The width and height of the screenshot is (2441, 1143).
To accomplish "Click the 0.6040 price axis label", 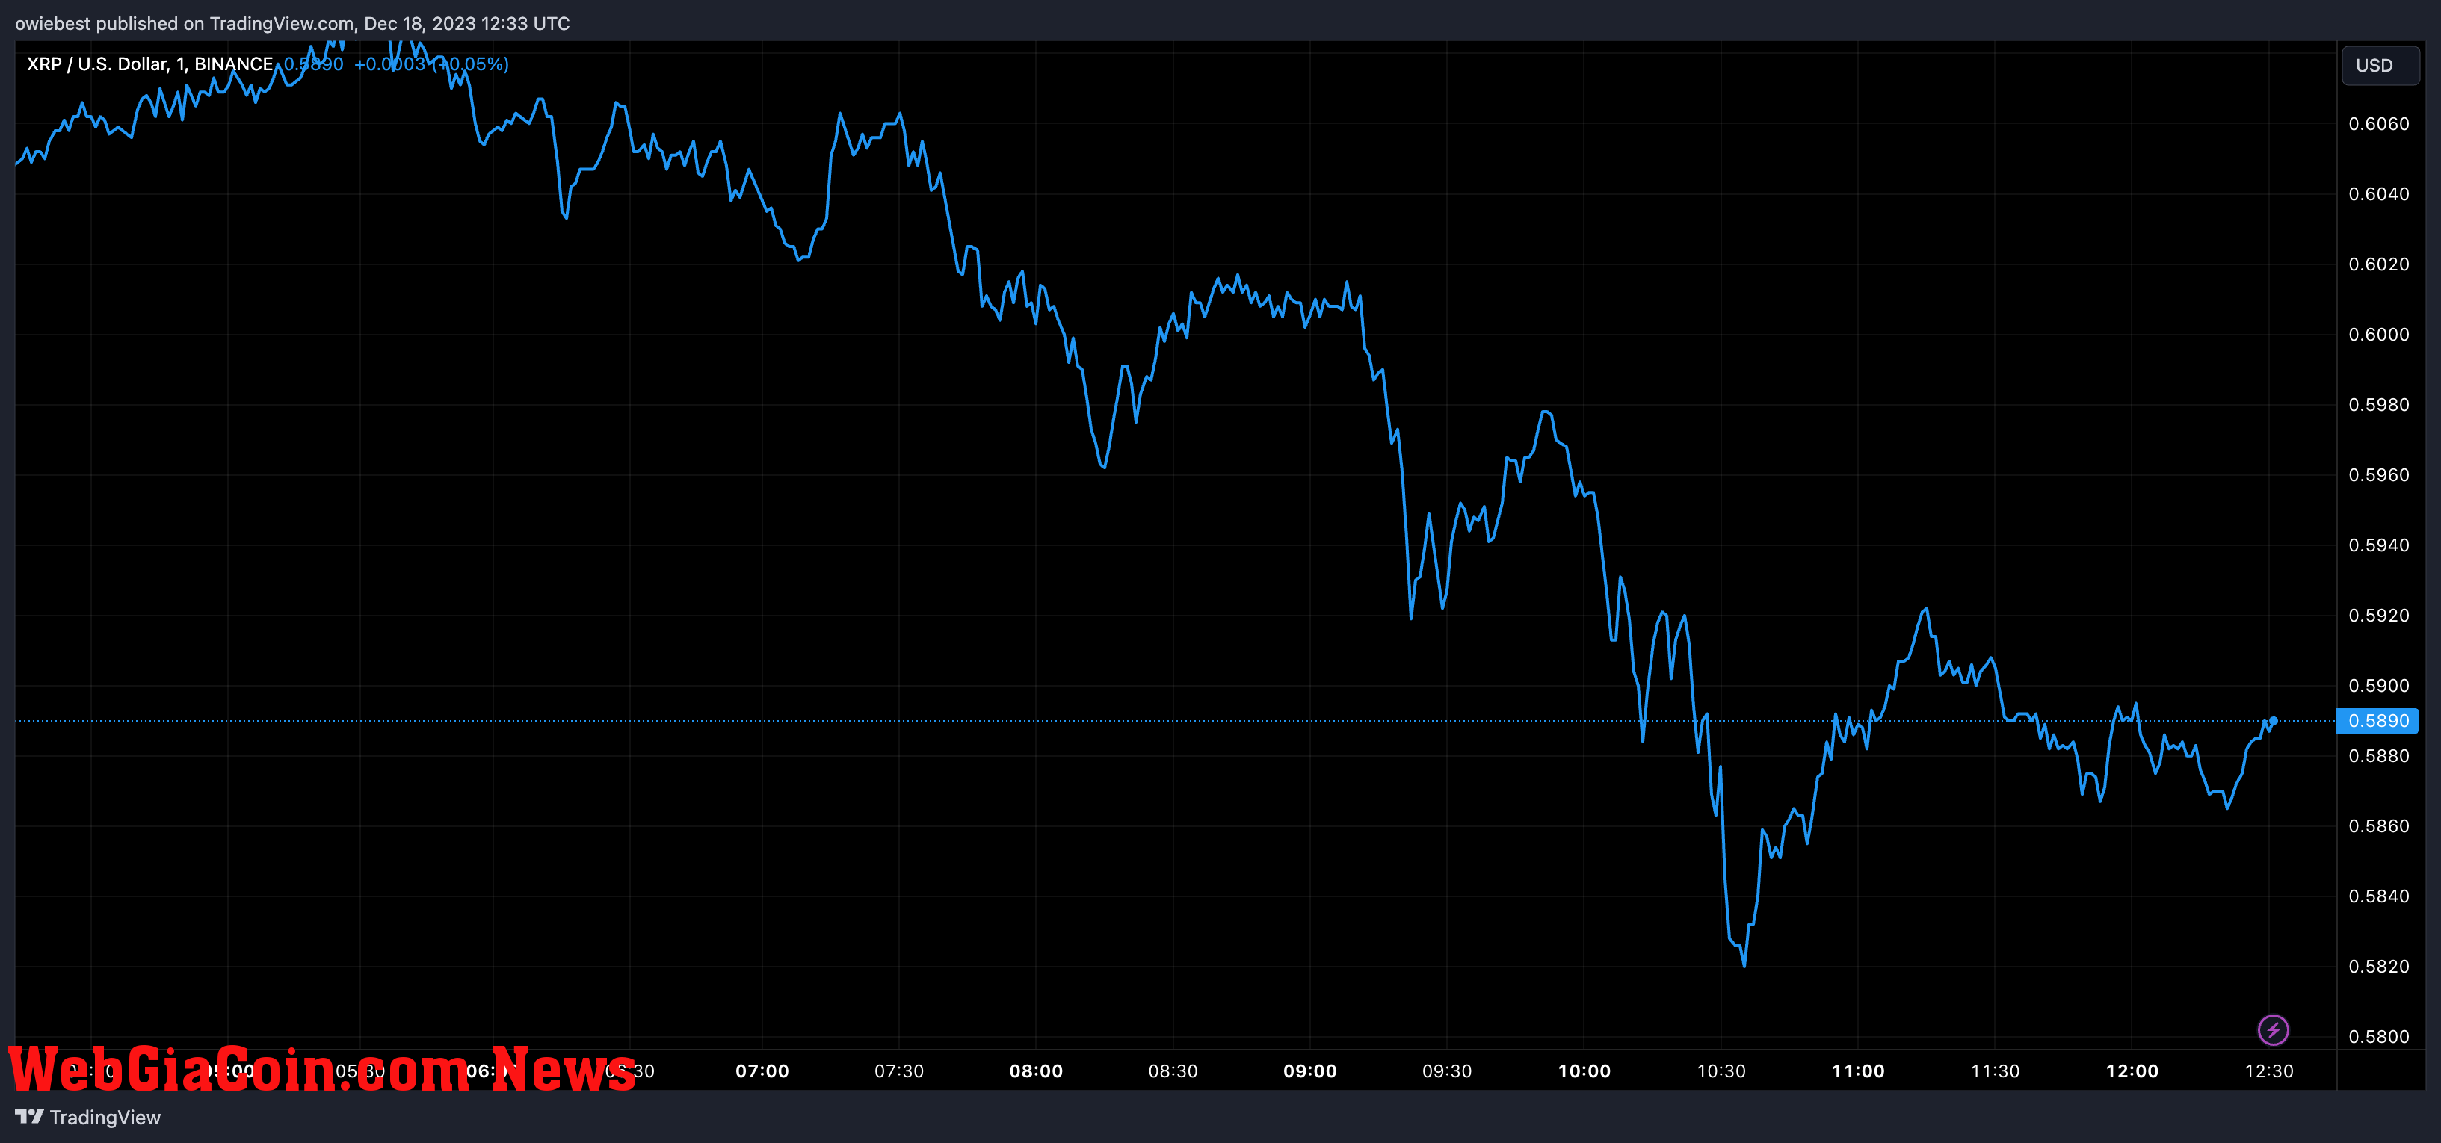I will (2378, 194).
